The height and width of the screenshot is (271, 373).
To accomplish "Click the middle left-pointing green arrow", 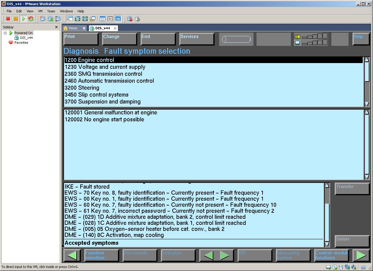I will coord(208,256).
